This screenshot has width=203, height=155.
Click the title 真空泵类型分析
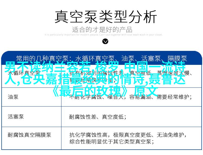tap(106, 17)
